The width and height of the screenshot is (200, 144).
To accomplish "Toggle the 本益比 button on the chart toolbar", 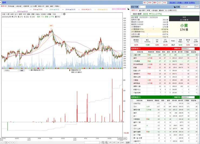I will 38,14.
